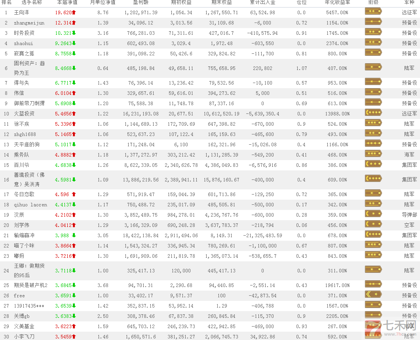Click the rank badge icon for 寂寞之狐
The height and width of the screenshot is (340, 420).
pyautogui.click(x=373, y=53)
